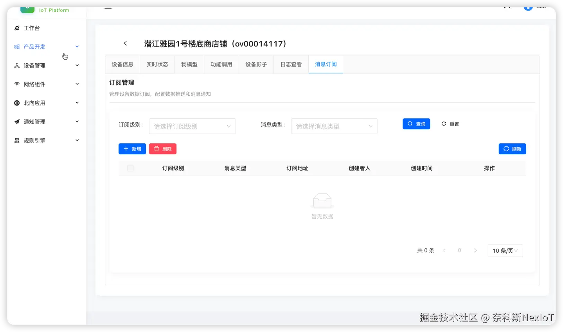Screen dimensions: 563x332
Task: Click the 通知管理 notification management icon
Action: point(16,121)
